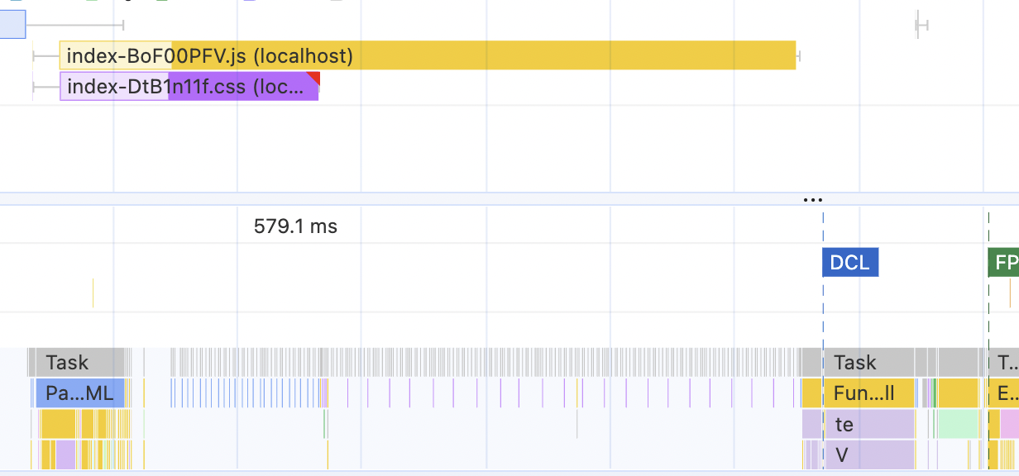The height and width of the screenshot is (476, 1019).
Task: Select the Pa...ML parse HTML block
Action: [79, 393]
